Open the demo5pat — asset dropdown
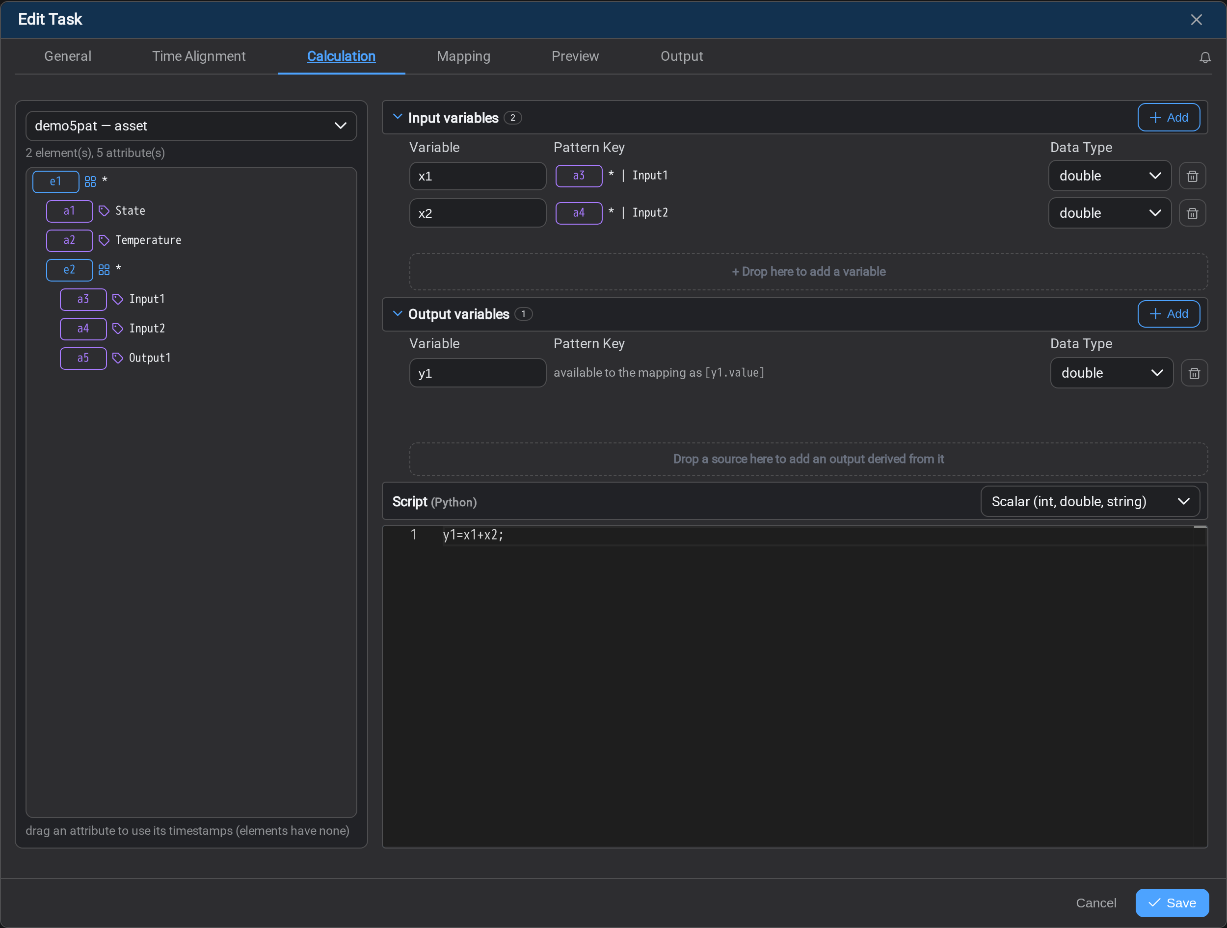Screen dimensions: 1227x928 (x=191, y=127)
